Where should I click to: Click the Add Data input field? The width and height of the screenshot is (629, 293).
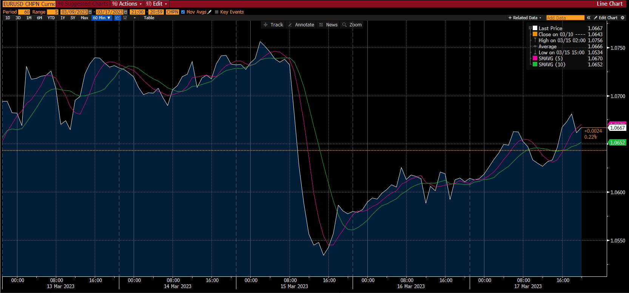565,18
